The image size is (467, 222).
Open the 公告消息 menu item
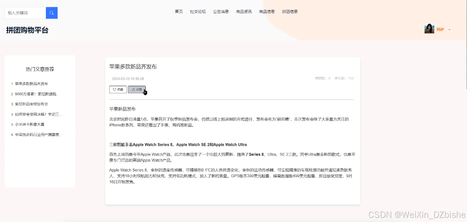pos(221,11)
